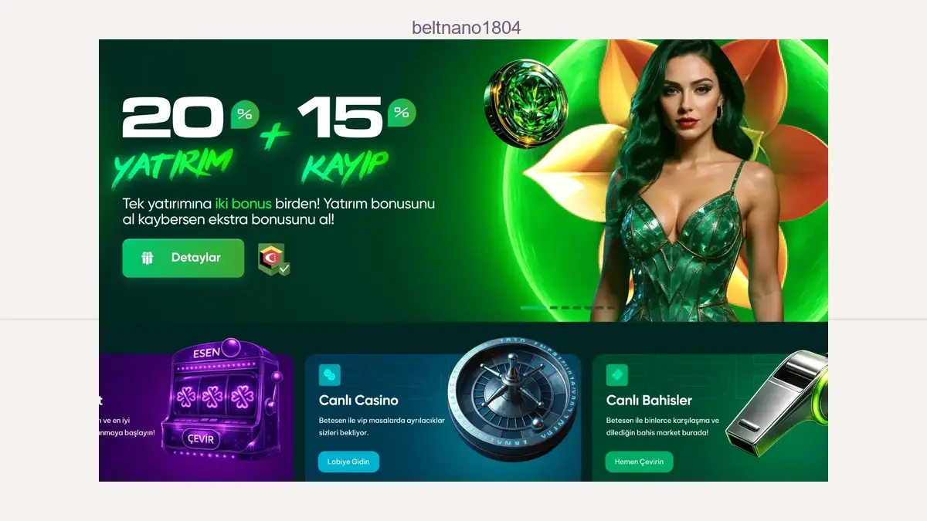Click the Canlı Casino chip icon
927x521 pixels.
click(330, 375)
